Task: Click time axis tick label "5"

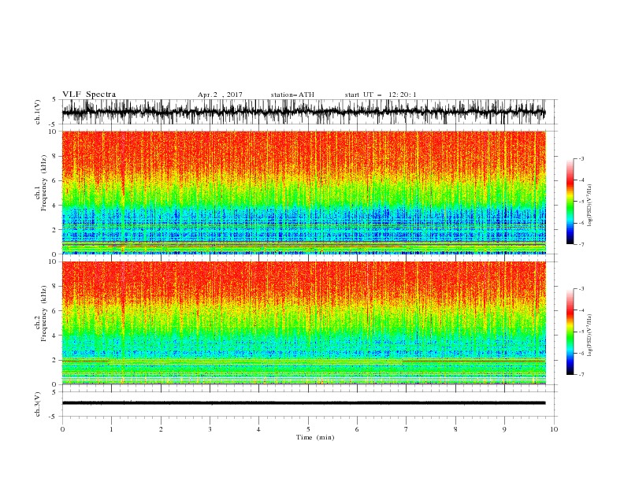Action: coord(308,429)
